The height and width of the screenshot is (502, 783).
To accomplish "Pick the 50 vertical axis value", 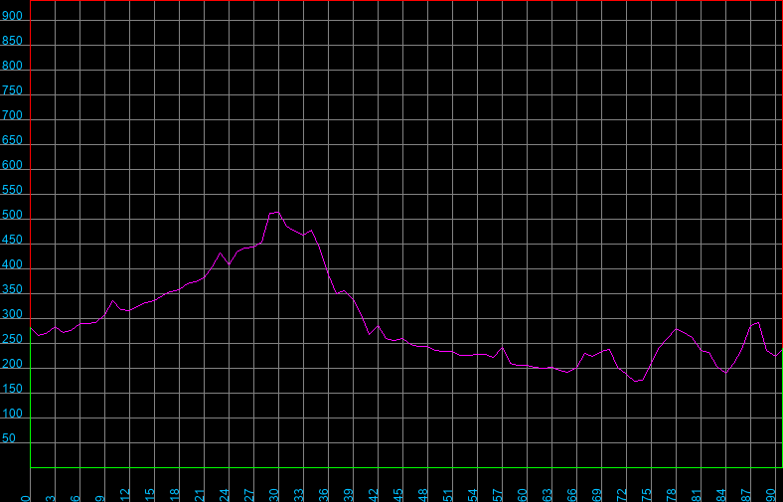I will pos(9,438).
